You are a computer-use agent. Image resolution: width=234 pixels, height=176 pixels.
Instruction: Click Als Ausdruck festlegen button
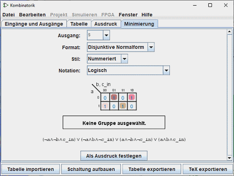[x=114, y=156]
